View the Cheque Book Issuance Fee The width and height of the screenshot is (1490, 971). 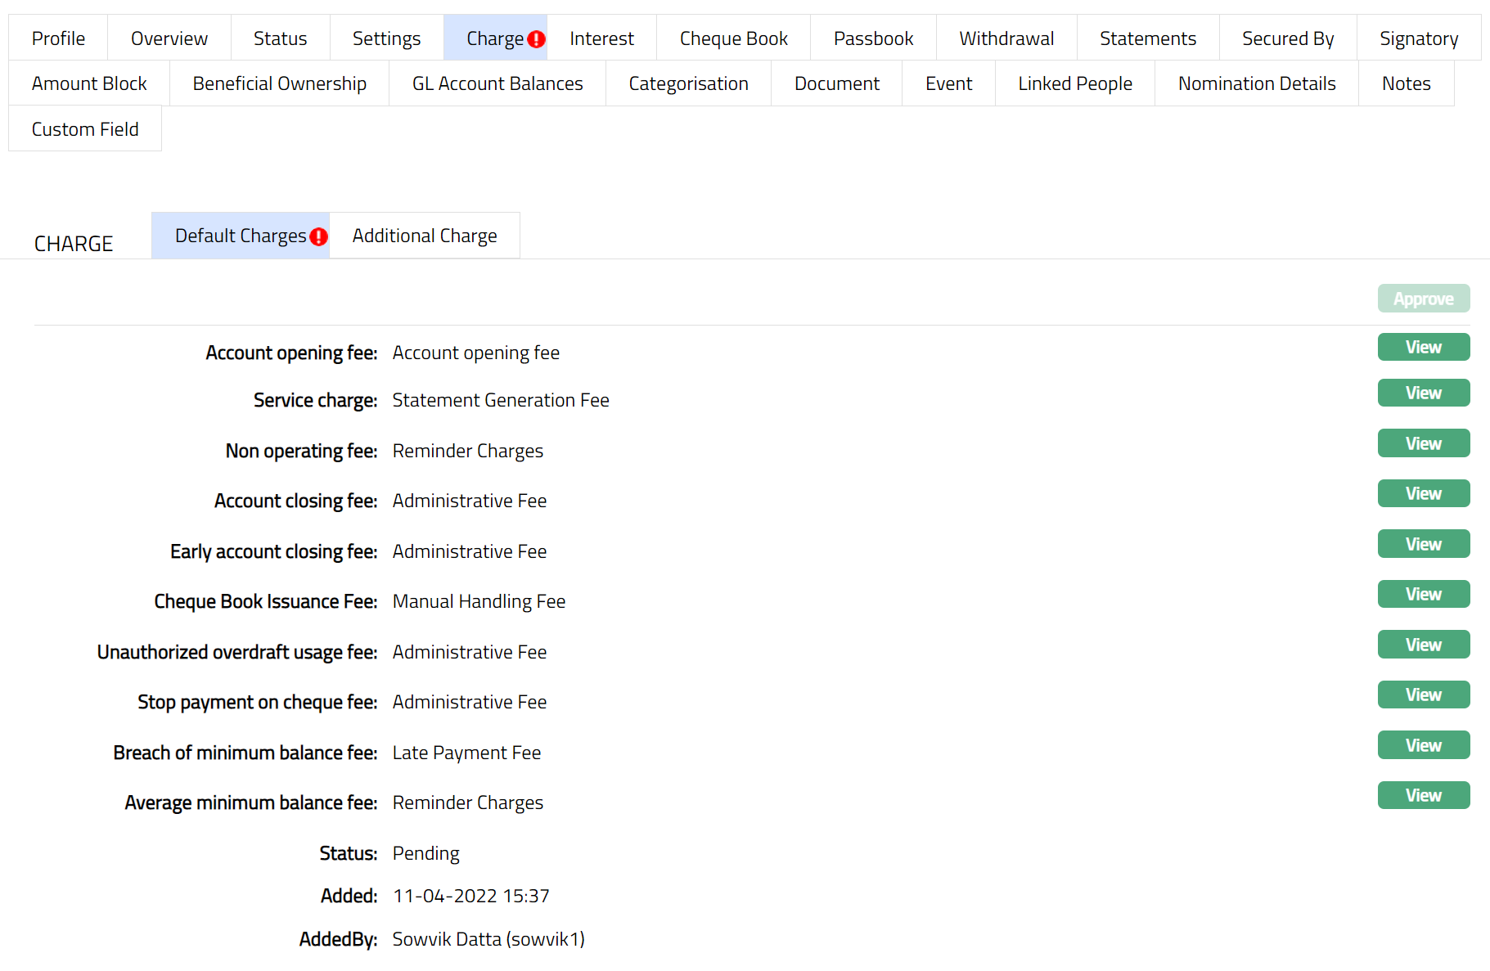[x=1423, y=594]
